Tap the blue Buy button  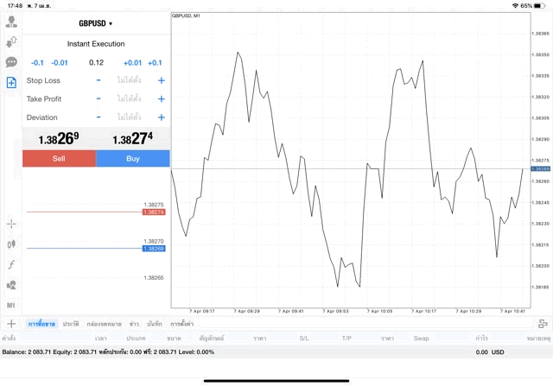point(133,159)
